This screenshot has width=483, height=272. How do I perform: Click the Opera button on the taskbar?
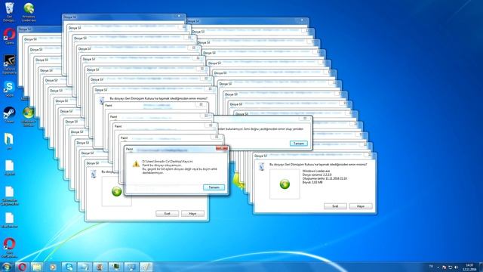22,267
